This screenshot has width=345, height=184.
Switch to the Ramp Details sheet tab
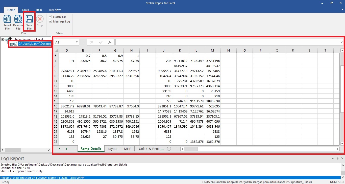91,149
